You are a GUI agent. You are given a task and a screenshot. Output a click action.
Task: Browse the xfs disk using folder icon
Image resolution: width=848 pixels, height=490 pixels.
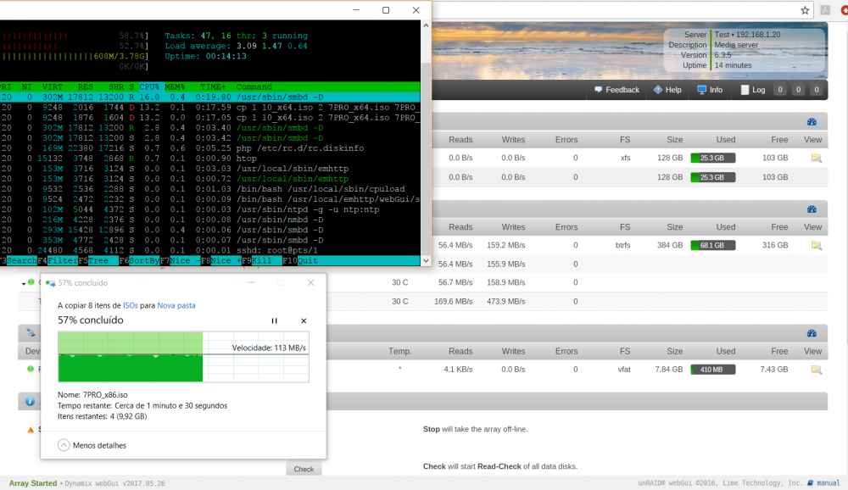tap(816, 158)
